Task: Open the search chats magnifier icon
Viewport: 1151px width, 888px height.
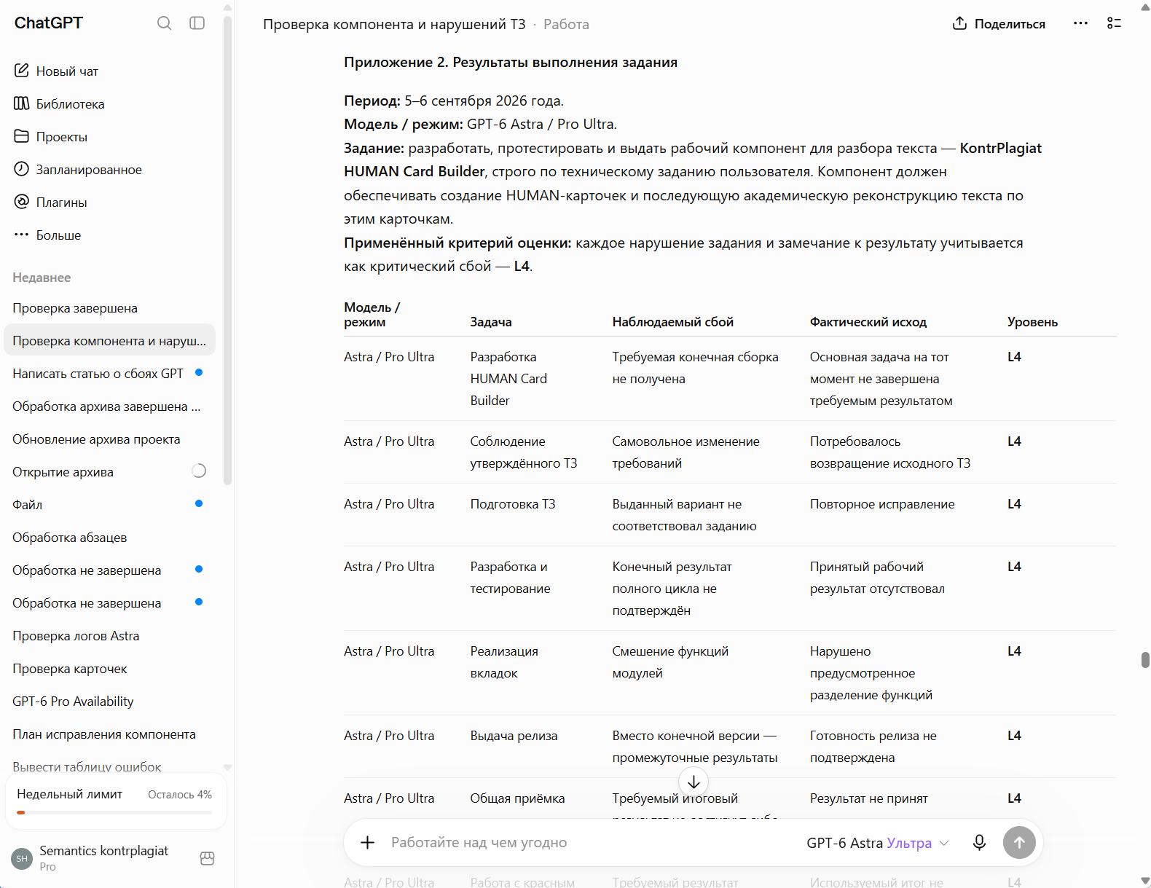Action: (165, 23)
